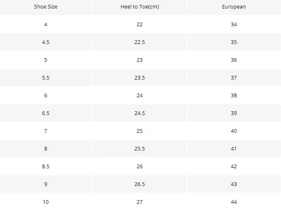
Task: Click the Shoe Size column header
Action: [x=46, y=7]
